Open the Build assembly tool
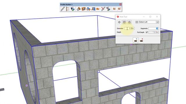This screenshot has height=104, width=186. click(68, 9)
